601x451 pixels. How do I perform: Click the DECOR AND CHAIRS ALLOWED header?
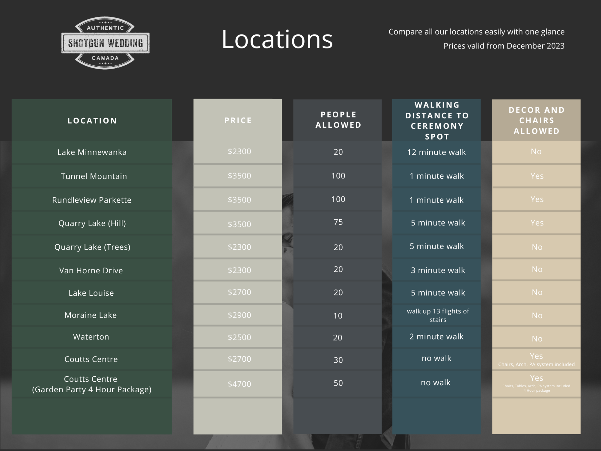coord(537,120)
